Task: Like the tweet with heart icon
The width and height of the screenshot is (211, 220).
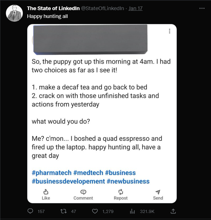Action: point(95,211)
